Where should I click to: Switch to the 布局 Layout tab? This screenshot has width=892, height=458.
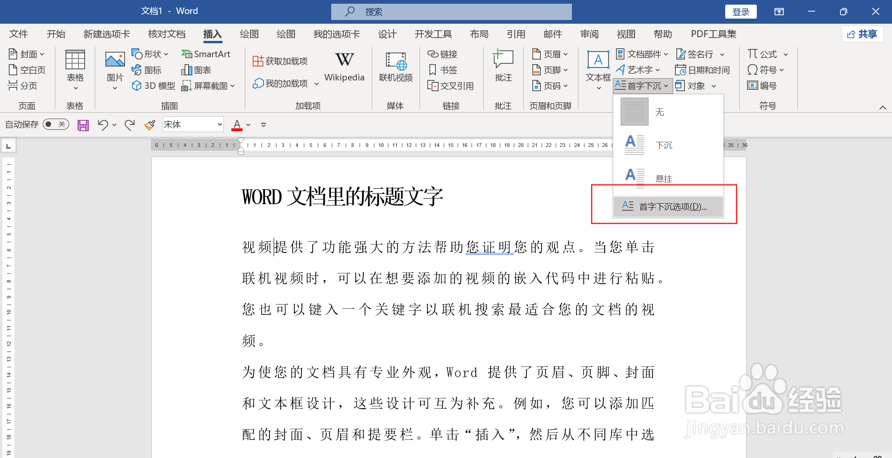coord(479,34)
